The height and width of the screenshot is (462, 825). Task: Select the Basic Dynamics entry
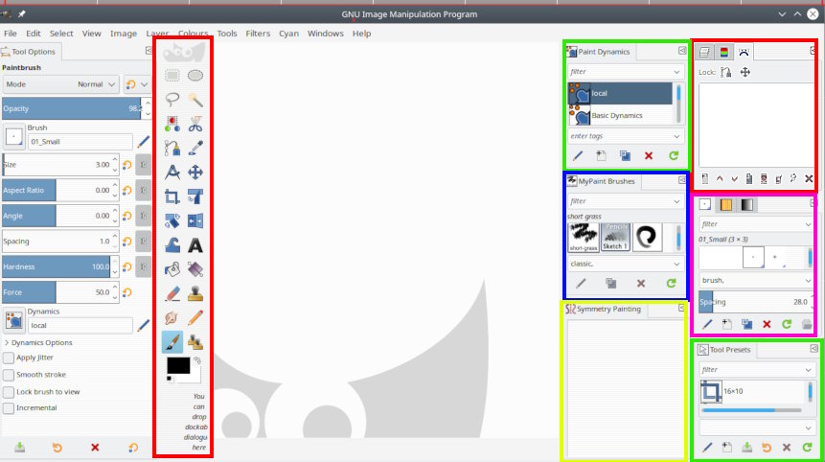[620, 115]
